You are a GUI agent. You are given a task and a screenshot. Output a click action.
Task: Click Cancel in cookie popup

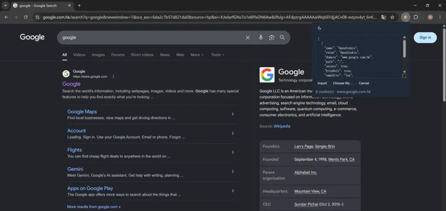(364, 83)
